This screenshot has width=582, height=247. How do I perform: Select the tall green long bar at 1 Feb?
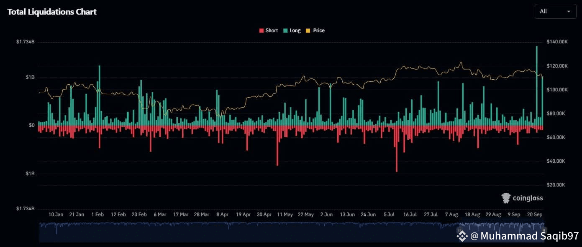[100, 95]
